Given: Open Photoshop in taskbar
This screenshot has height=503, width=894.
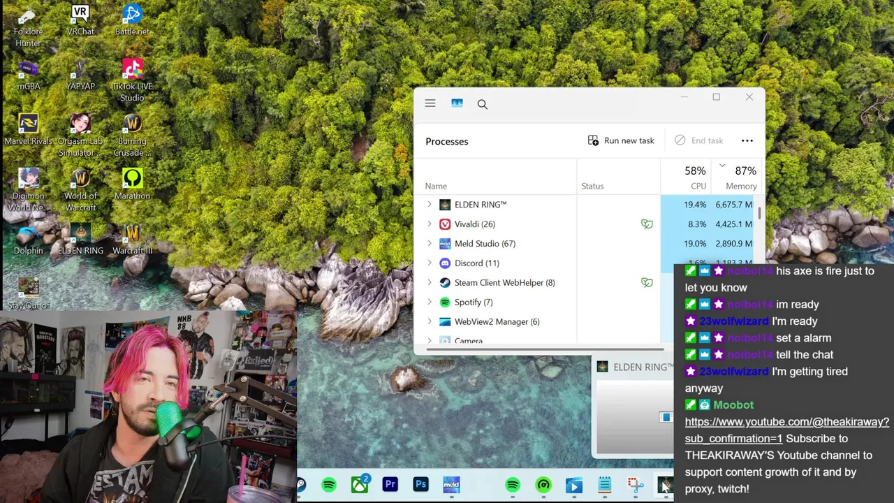Looking at the screenshot, I should (420, 484).
